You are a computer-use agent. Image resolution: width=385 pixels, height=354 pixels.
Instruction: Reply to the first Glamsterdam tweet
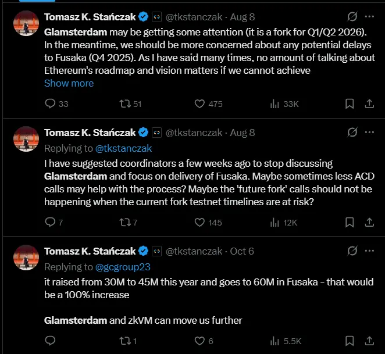click(x=51, y=104)
